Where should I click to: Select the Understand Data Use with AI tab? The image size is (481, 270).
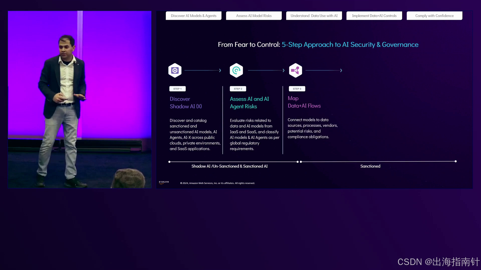pyautogui.click(x=314, y=16)
